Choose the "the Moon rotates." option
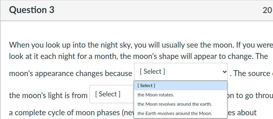 click(x=156, y=95)
